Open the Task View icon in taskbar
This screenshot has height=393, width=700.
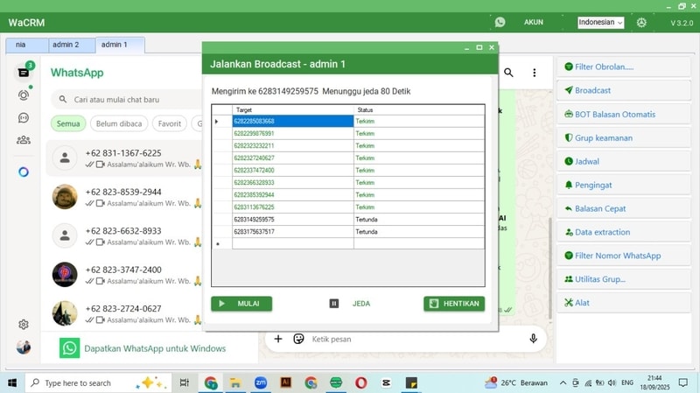tap(184, 382)
